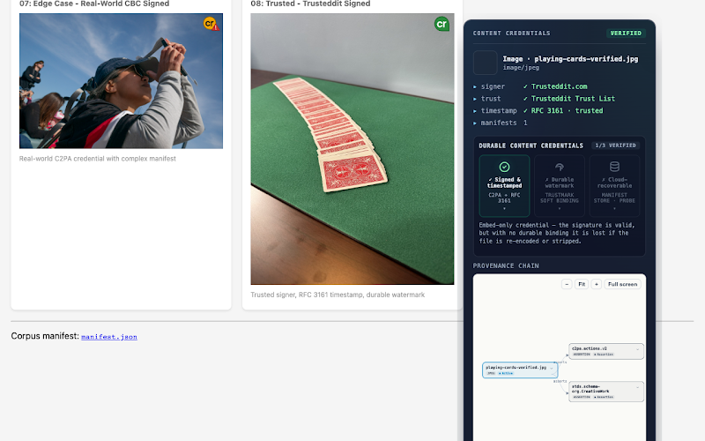Click the Active tag on playing-cards node
705x441 pixels.
pyautogui.click(x=506, y=373)
